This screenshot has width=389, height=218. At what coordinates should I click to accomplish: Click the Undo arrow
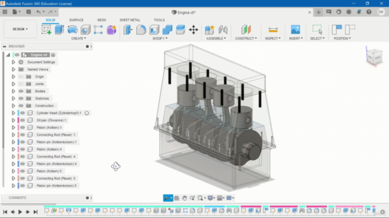click(x=38, y=12)
